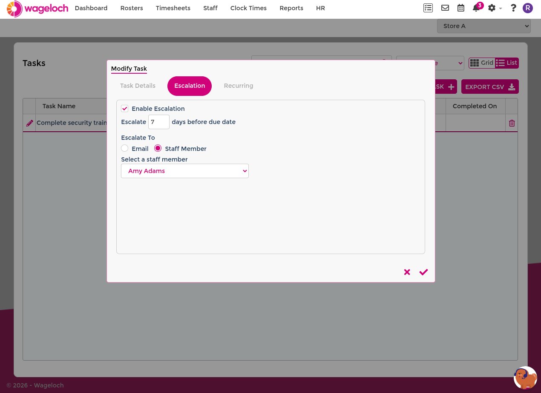Open the Dashboard menu
Screen dimensions: 541x393
[91, 8]
